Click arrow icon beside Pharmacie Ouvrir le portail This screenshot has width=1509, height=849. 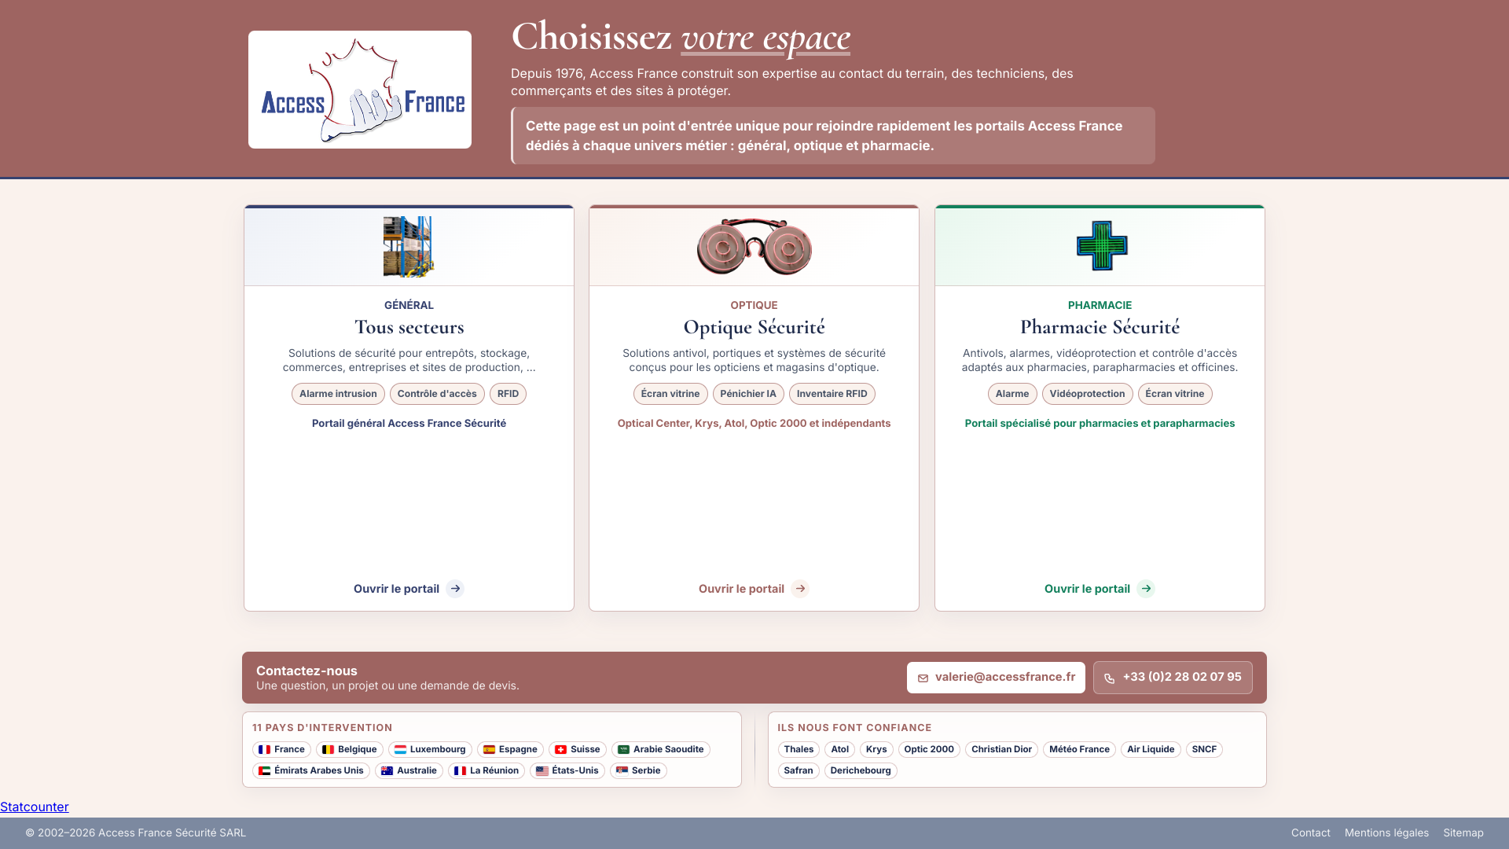[x=1146, y=589]
